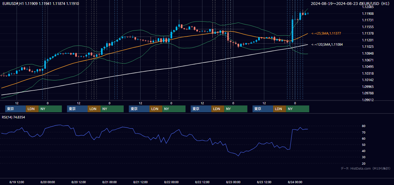Click the 8/22 00:00 date label

171,182
